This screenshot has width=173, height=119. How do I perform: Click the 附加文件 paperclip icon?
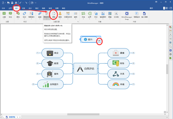[x=47, y=13]
